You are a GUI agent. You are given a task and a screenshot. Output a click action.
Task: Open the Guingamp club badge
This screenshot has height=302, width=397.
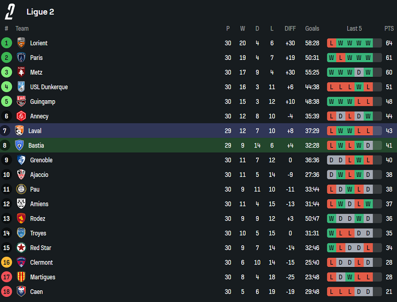(21, 102)
